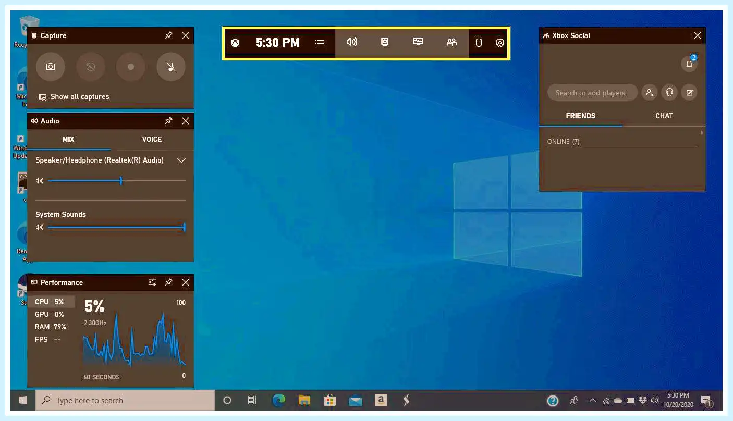This screenshot has width=733, height=421.
Task: Toggle the microphone while recording
Action: [x=171, y=67]
